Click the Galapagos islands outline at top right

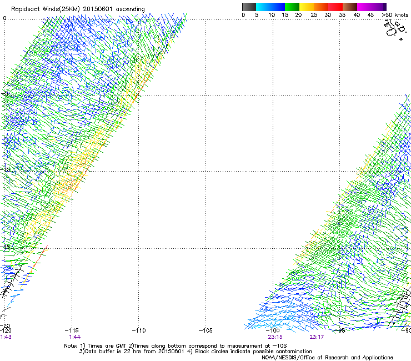coord(394,29)
